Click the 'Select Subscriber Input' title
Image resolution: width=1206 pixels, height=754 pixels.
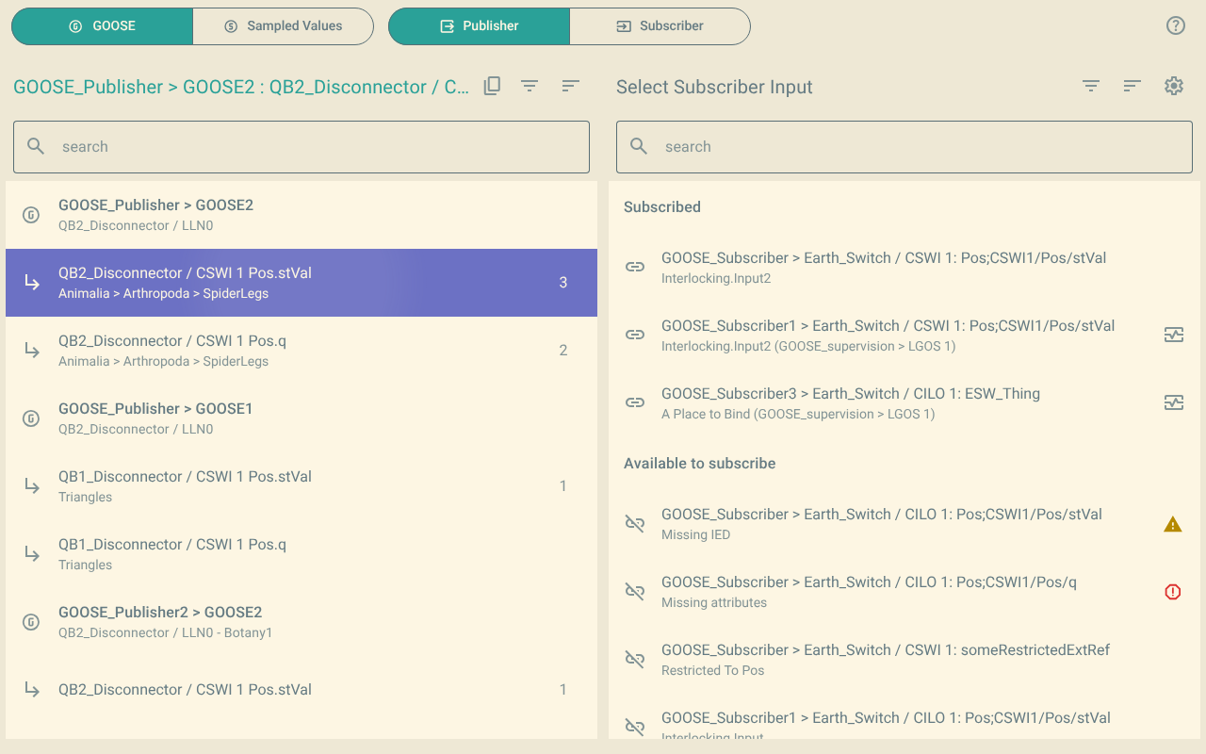point(714,87)
